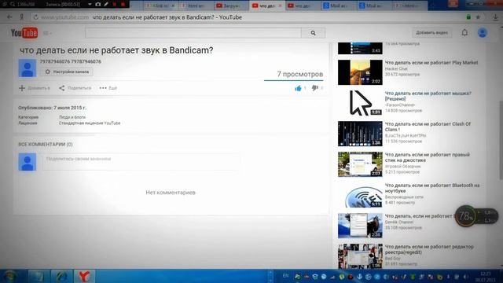Click 'Поделиться' to share the video

[x=75, y=88]
